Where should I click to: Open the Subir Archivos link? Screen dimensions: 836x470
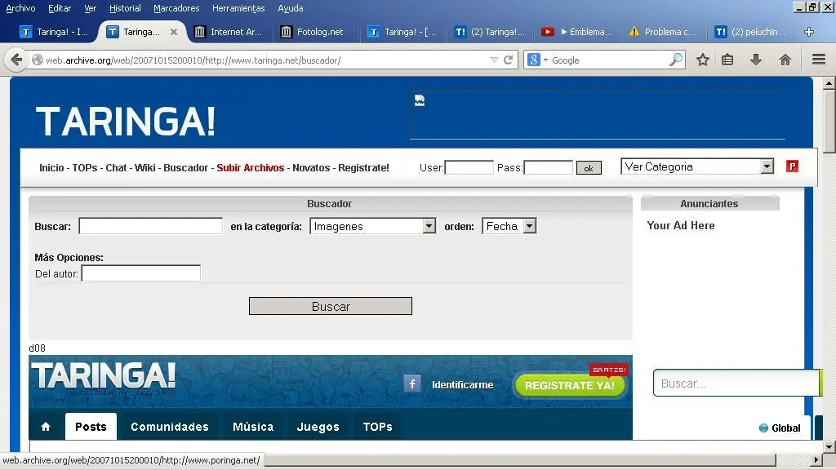[x=251, y=167]
